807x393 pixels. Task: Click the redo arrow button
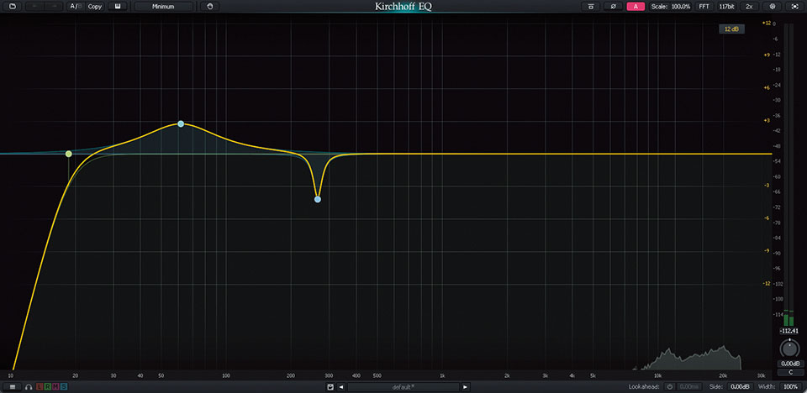click(54, 7)
